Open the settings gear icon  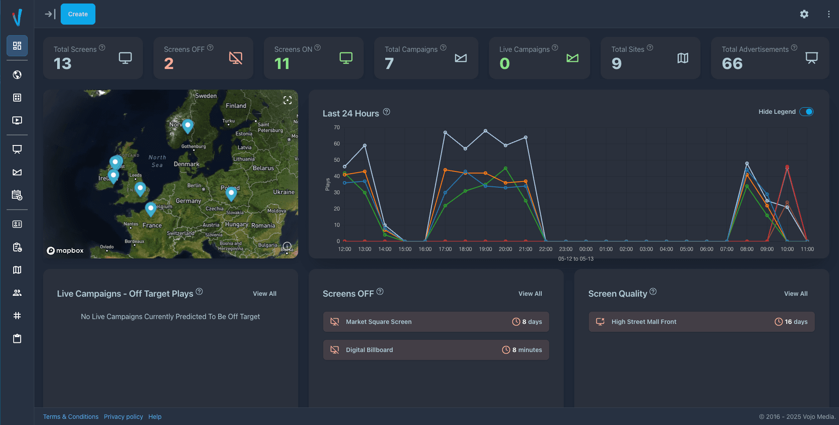(x=804, y=14)
